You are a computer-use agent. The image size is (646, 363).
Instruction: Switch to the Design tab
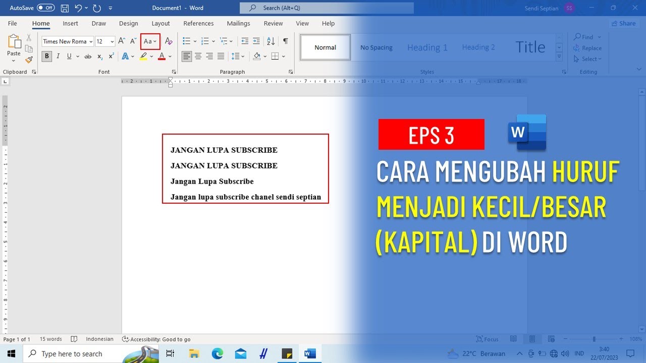coord(128,23)
